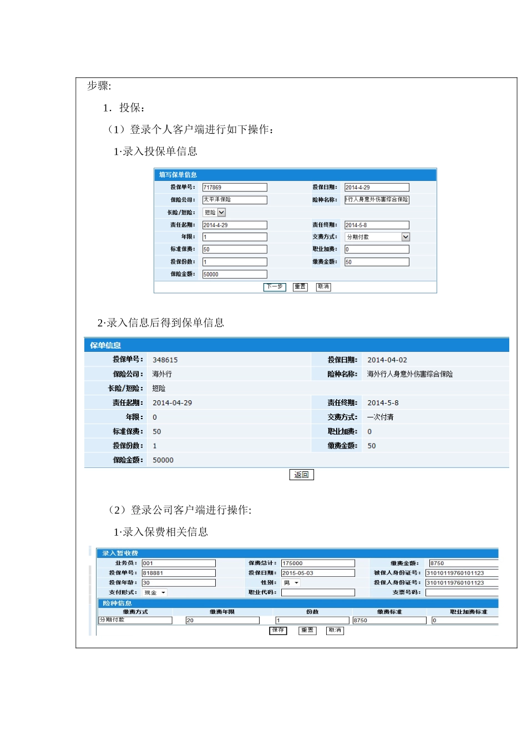
Task: Click the 业务员 field containing 001
Action: (x=179, y=563)
